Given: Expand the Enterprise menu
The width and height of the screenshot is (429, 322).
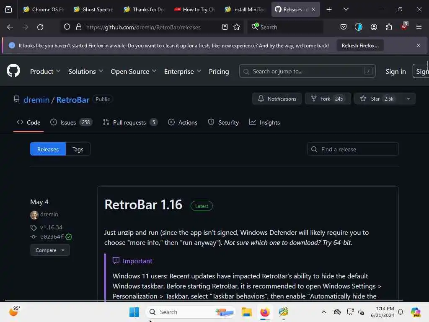Looking at the screenshot, I should click(x=183, y=71).
